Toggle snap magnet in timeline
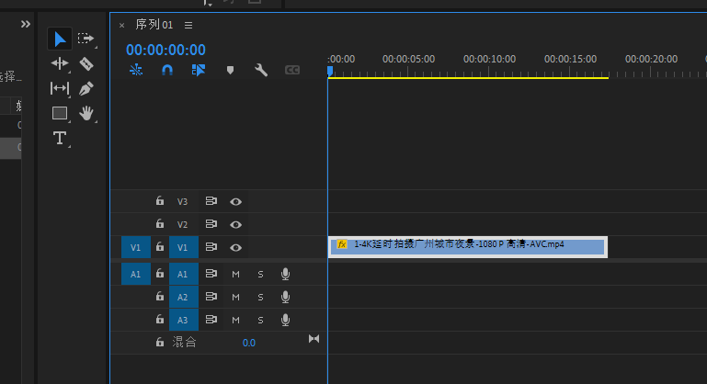The image size is (707, 384). [x=167, y=70]
